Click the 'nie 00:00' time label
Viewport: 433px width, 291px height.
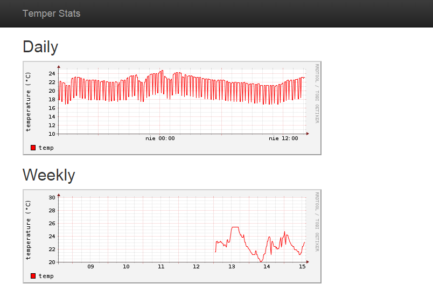click(x=160, y=138)
